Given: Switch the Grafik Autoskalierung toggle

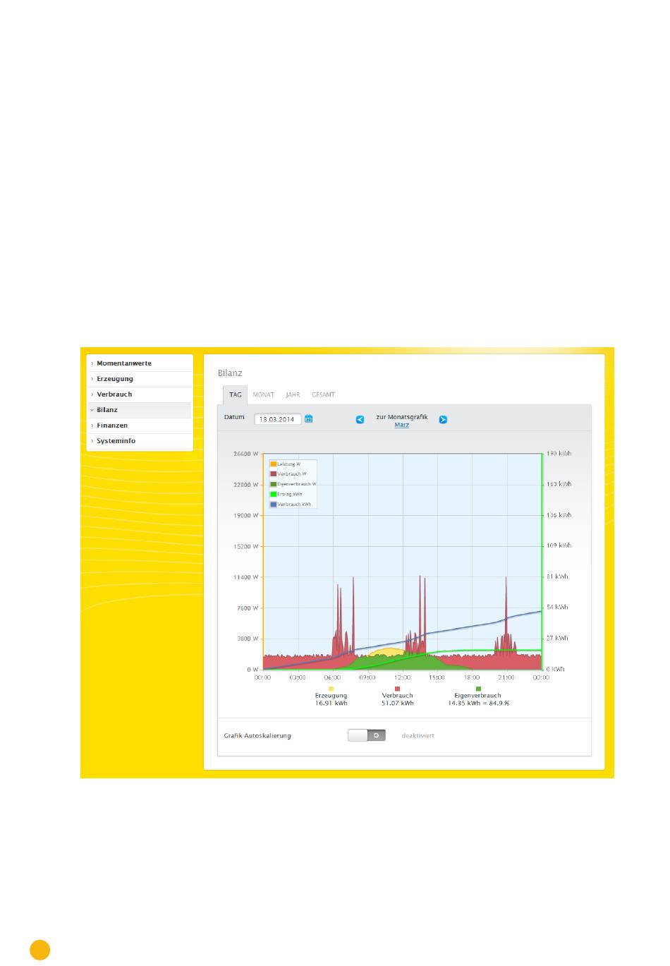Looking at the screenshot, I should [x=367, y=735].
